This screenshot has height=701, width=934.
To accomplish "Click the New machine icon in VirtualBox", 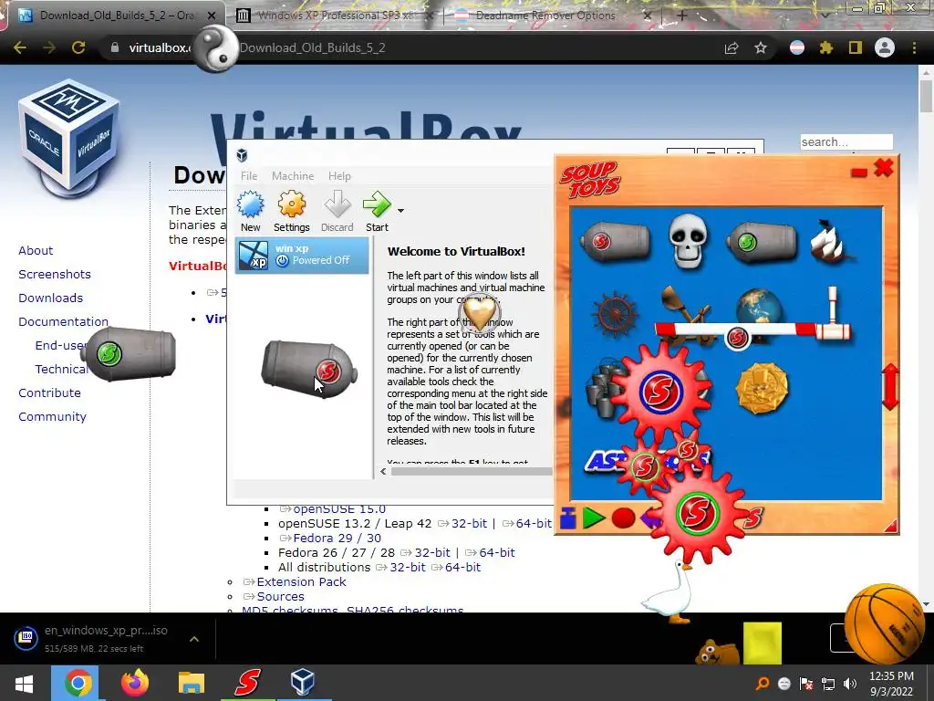I will point(251,211).
